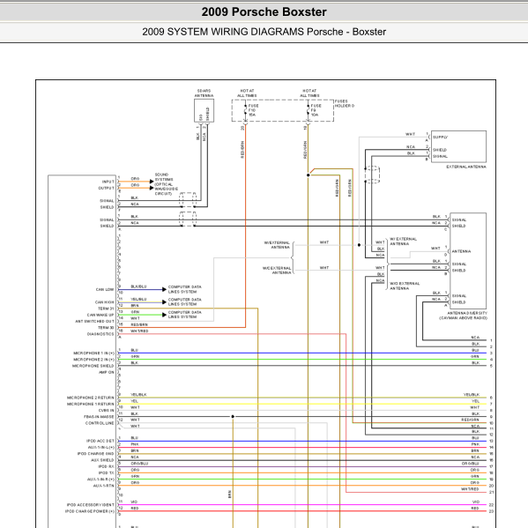
Task: Select the External Antenna connector box
Action: coord(458,146)
